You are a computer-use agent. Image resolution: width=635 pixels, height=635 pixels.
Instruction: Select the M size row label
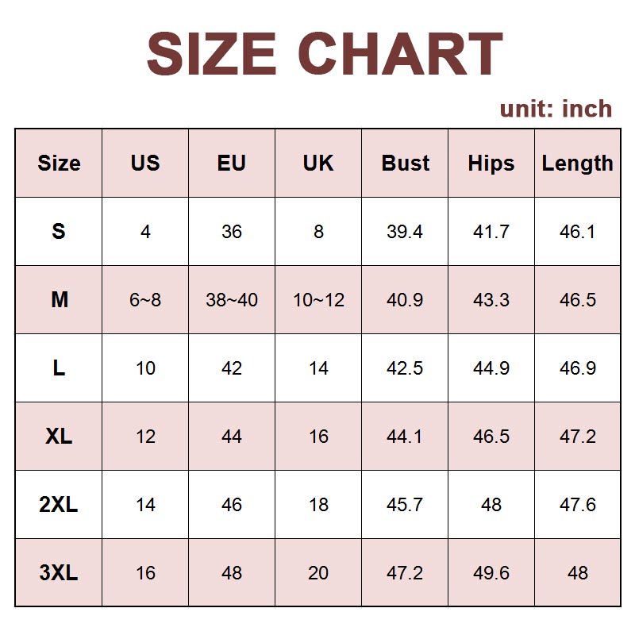59,300
